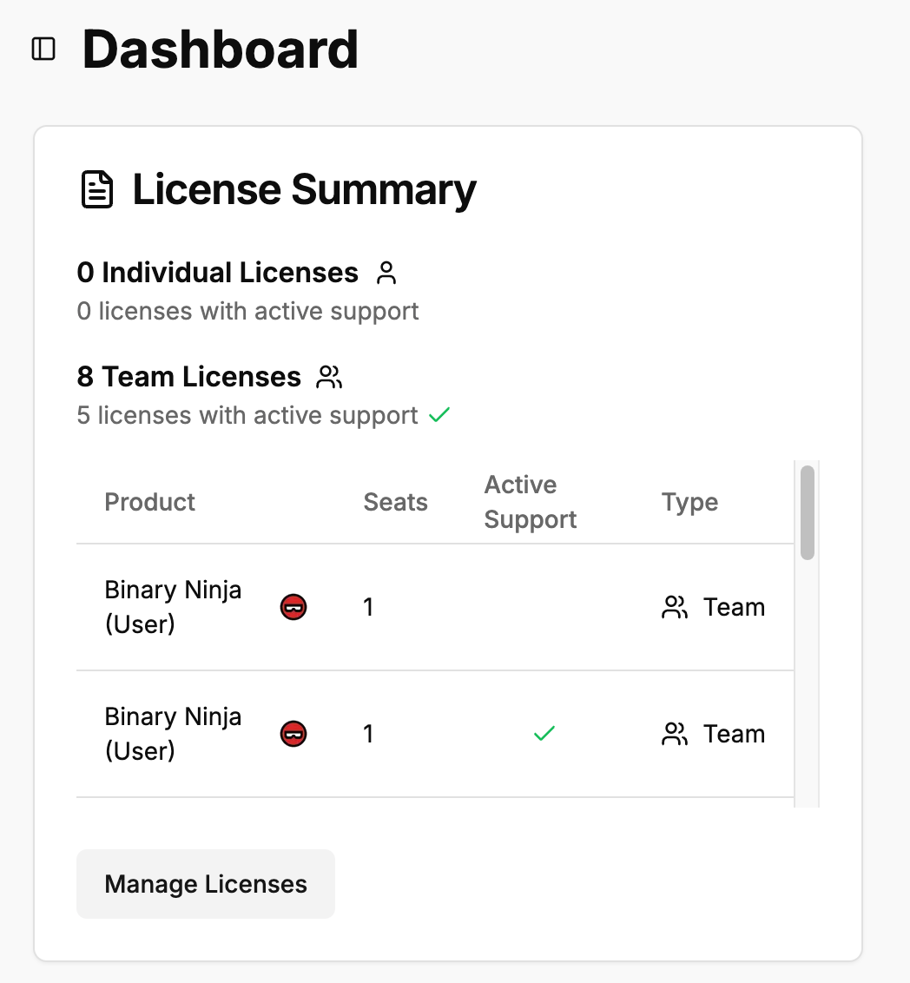Click the Team label in the row without active support
910x983 pixels.
[734, 607]
